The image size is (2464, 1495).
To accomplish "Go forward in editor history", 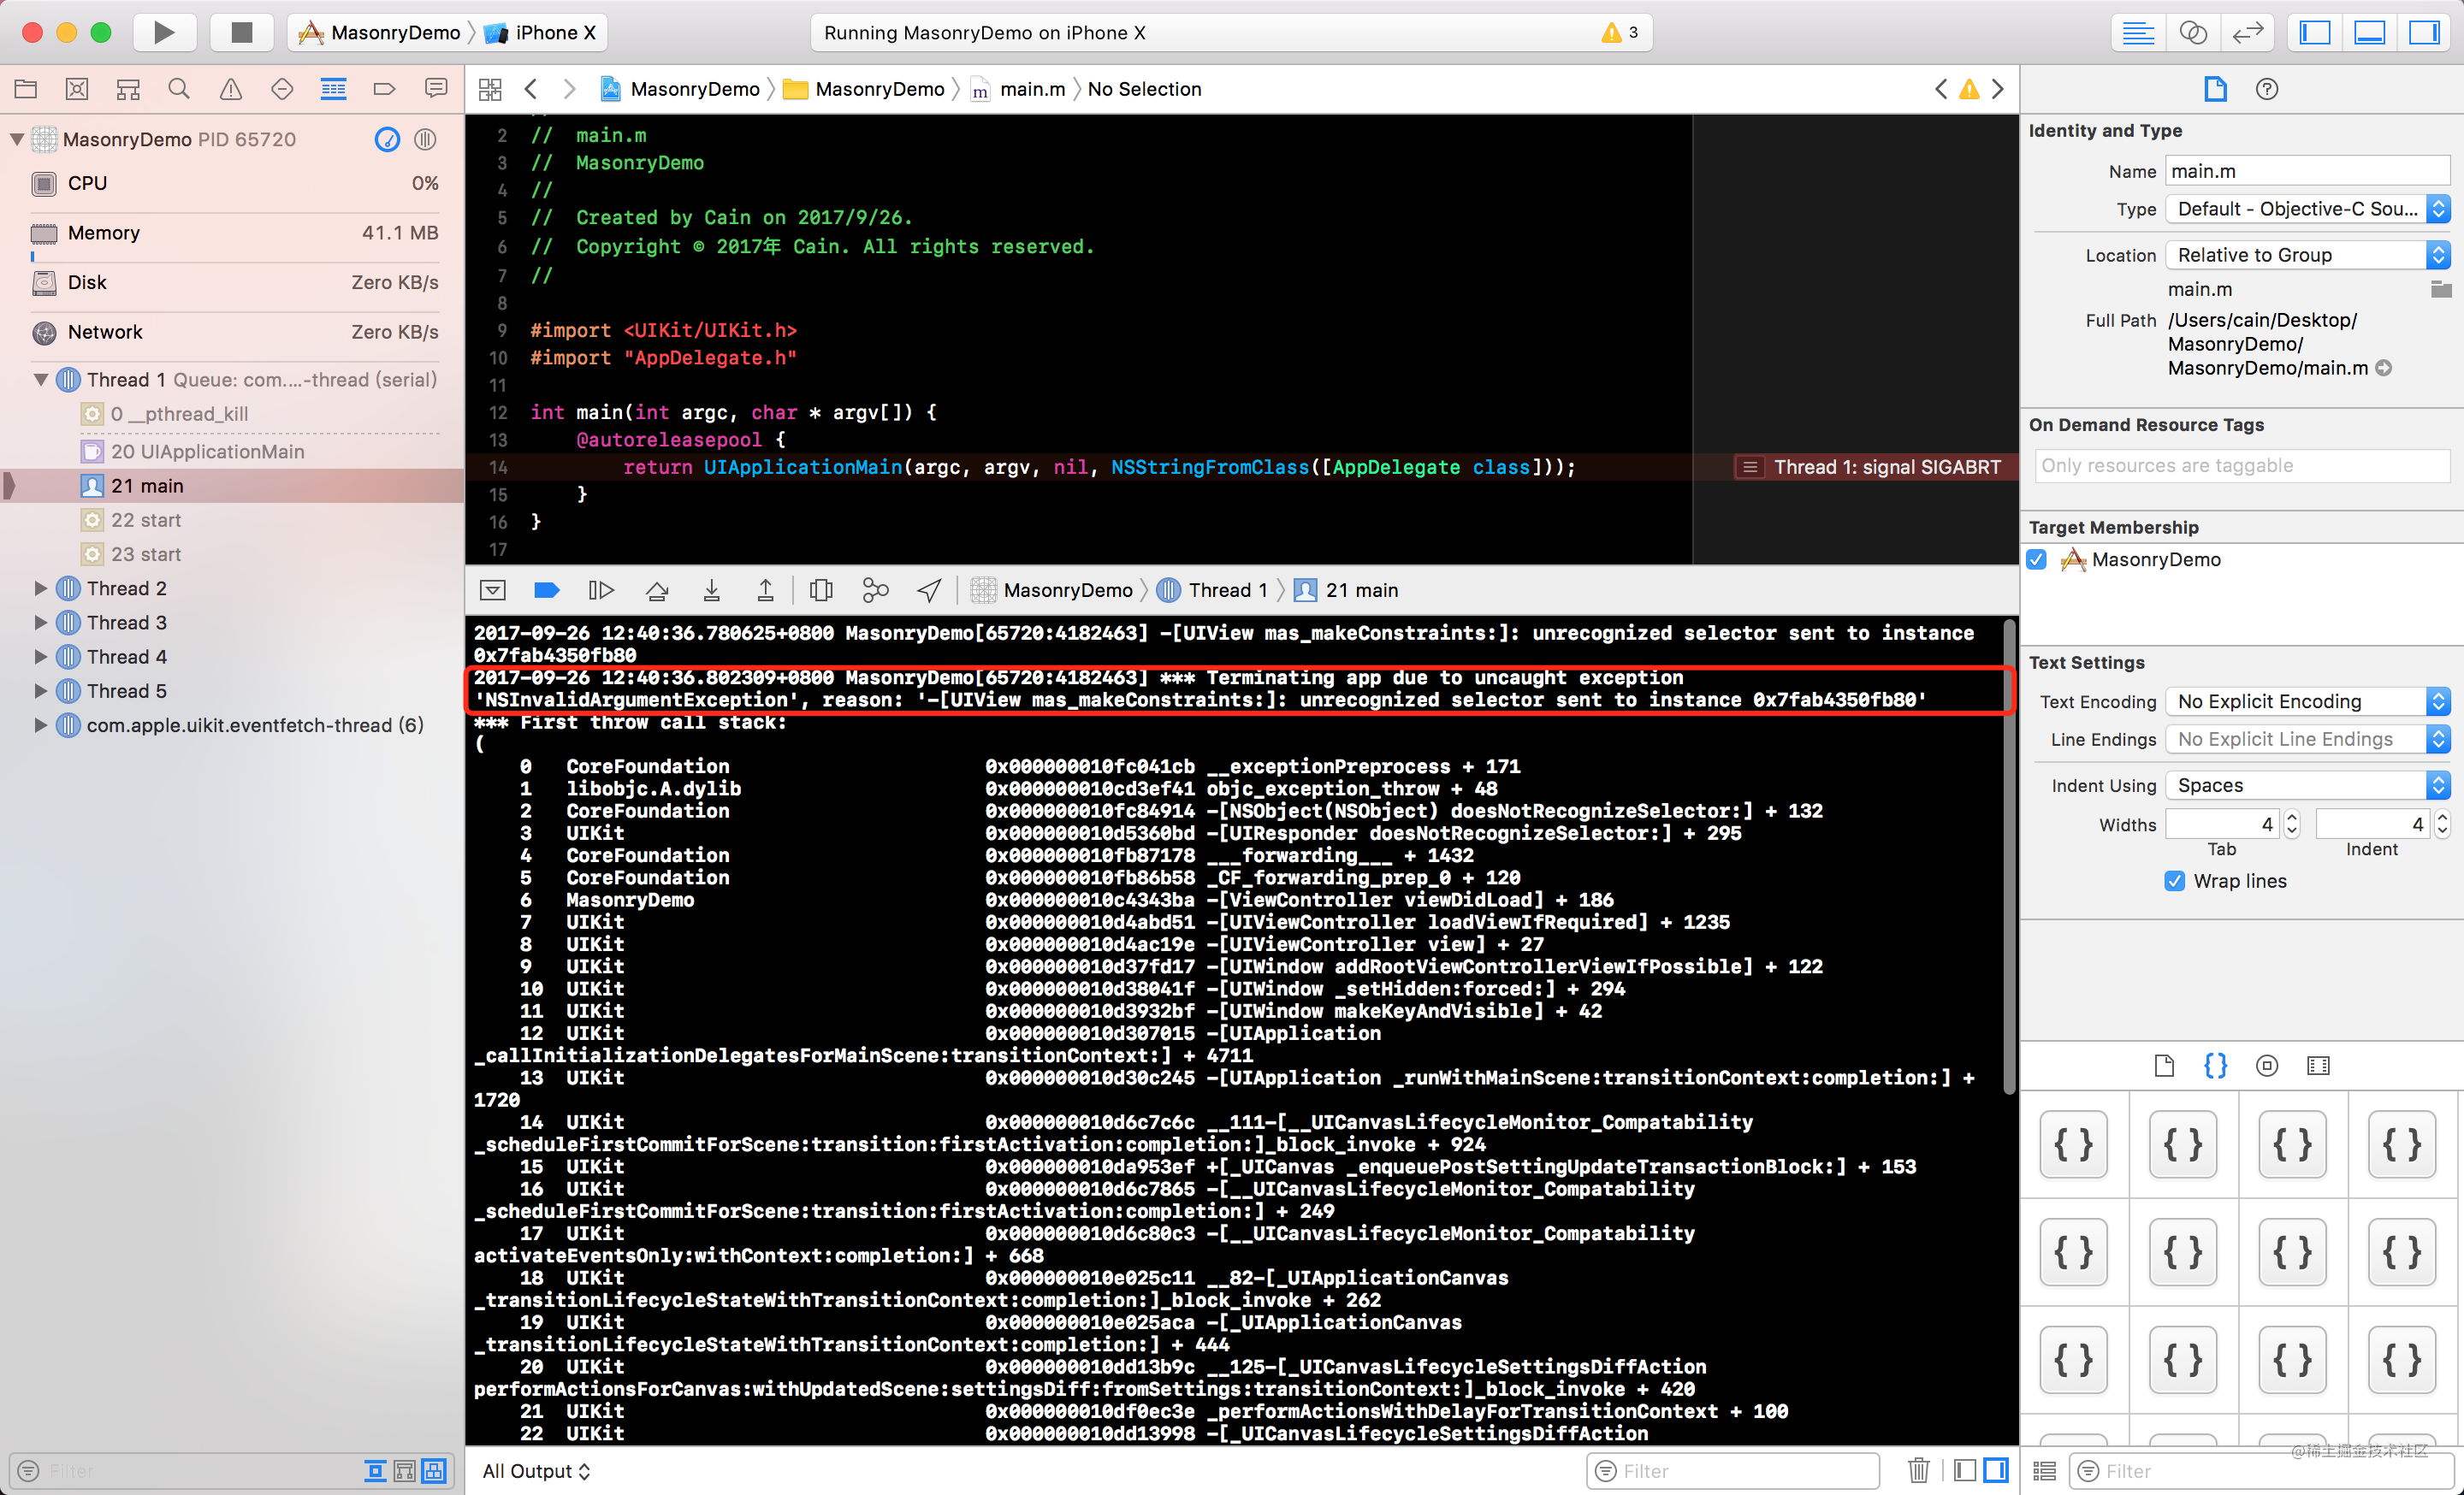I will click(x=569, y=89).
